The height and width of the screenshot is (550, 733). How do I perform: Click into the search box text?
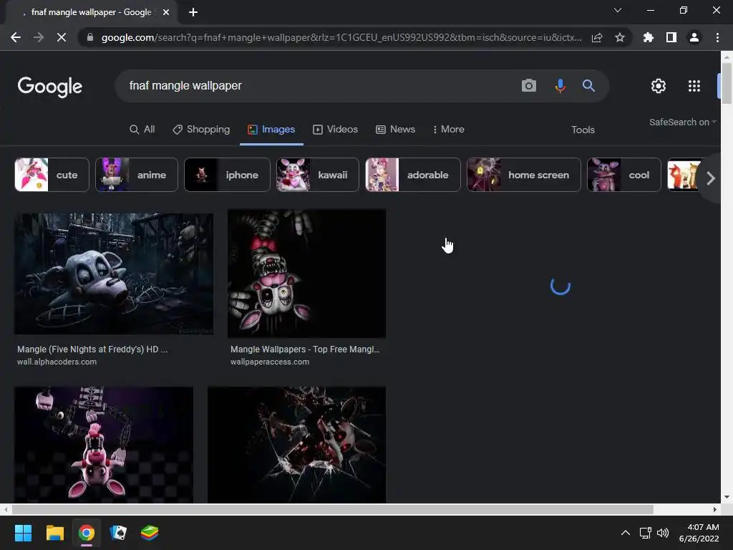tap(185, 86)
